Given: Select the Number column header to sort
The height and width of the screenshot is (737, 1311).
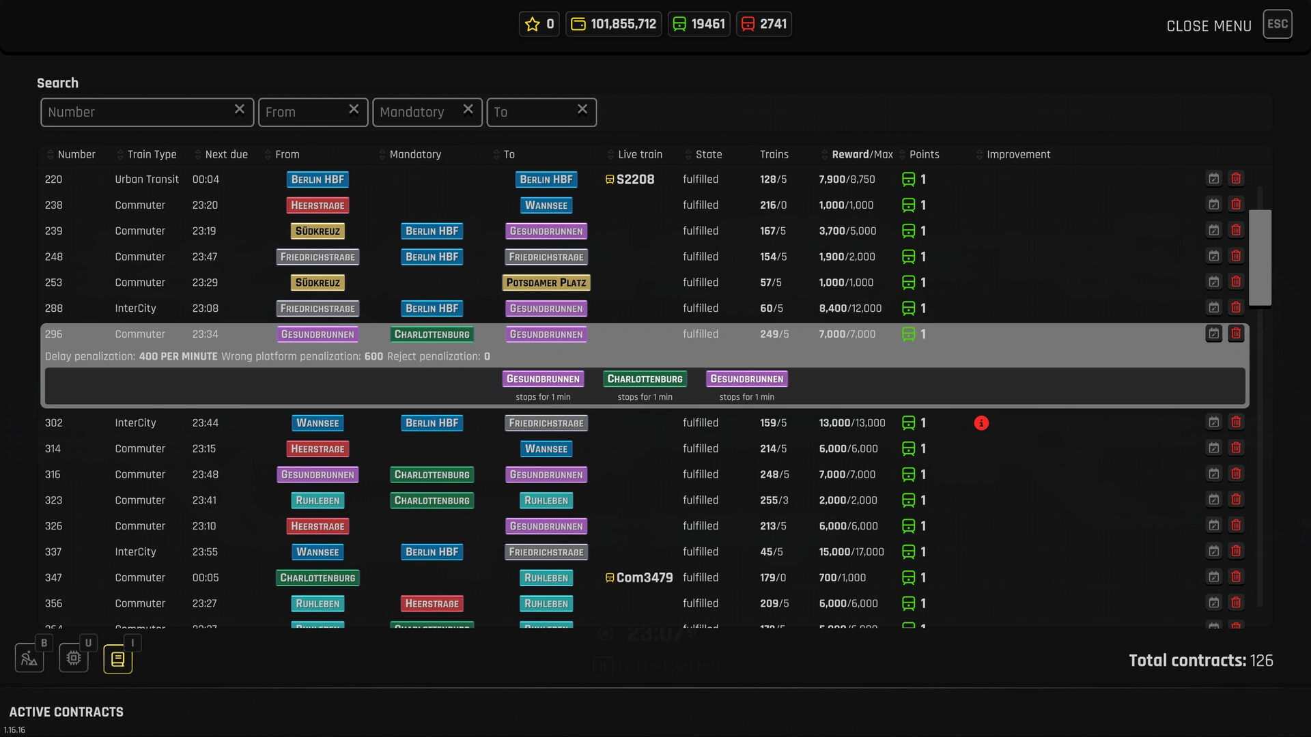Looking at the screenshot, I should coord(76,154).
